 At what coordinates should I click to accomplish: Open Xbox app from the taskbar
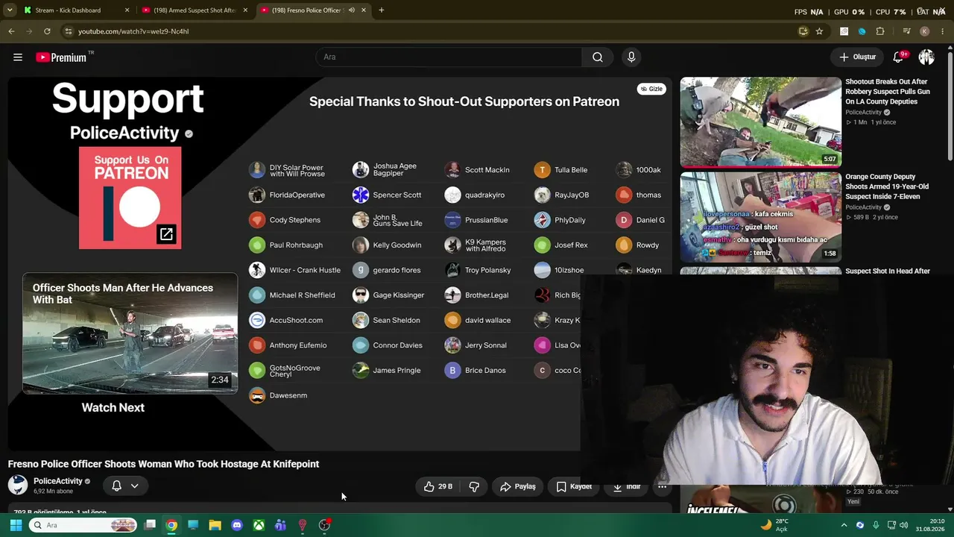[259, 525]
